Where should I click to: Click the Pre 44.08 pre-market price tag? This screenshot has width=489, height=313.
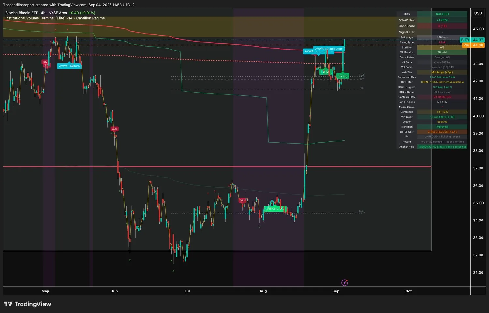(x=473, y=45)
